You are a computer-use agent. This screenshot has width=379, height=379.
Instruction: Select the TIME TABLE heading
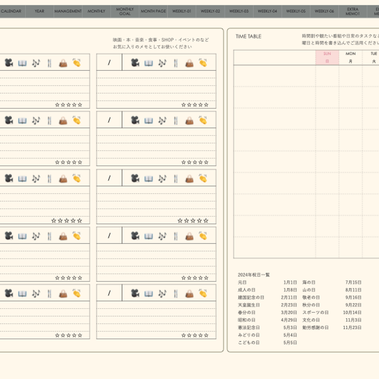click(248, 37)
